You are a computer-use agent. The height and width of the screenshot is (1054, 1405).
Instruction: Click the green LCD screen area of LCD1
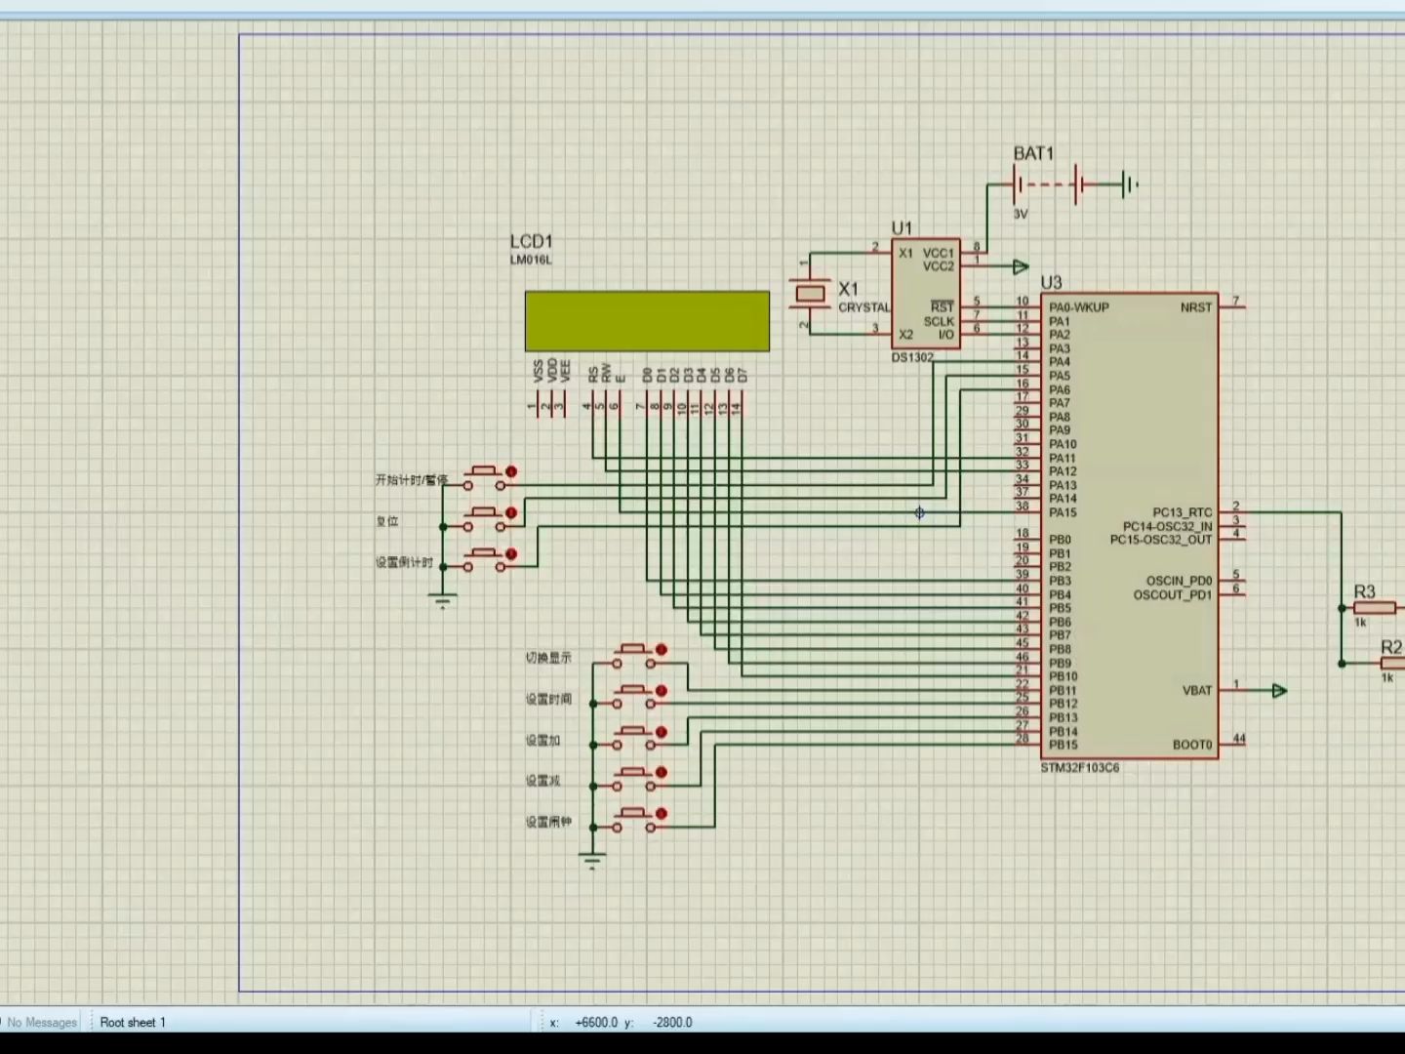(647, 319)
